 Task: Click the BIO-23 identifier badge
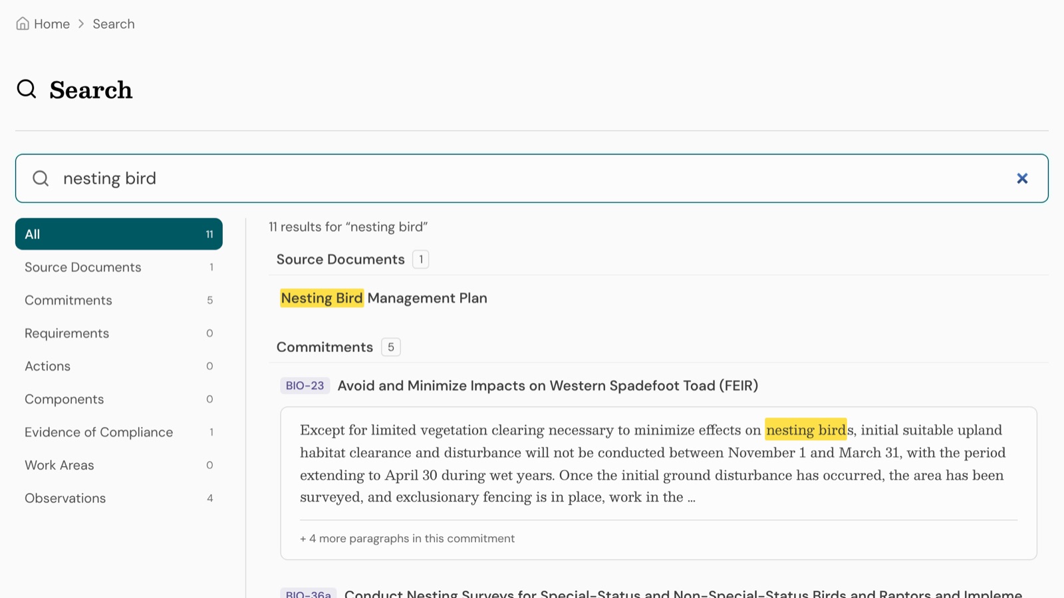(x=305, y=386)
